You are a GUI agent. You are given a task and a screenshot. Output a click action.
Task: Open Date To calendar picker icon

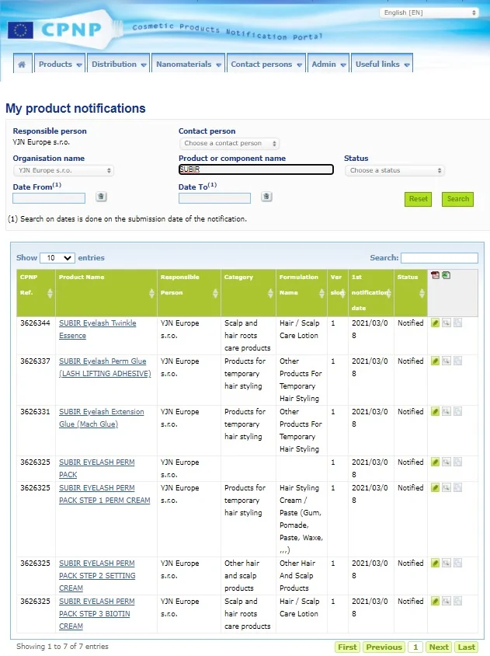(x=266, y=197)
